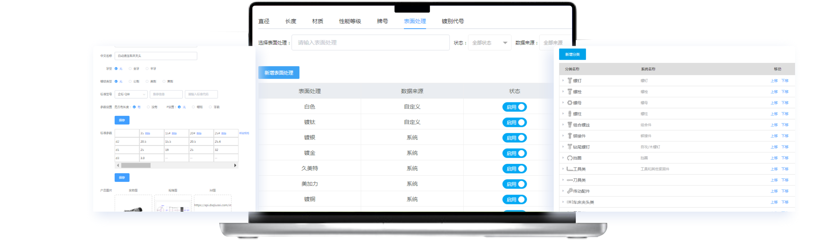Click the 请输入表面处理 search field
The image size is (814, 240).
pyautogui.click(x=370, y=43)
